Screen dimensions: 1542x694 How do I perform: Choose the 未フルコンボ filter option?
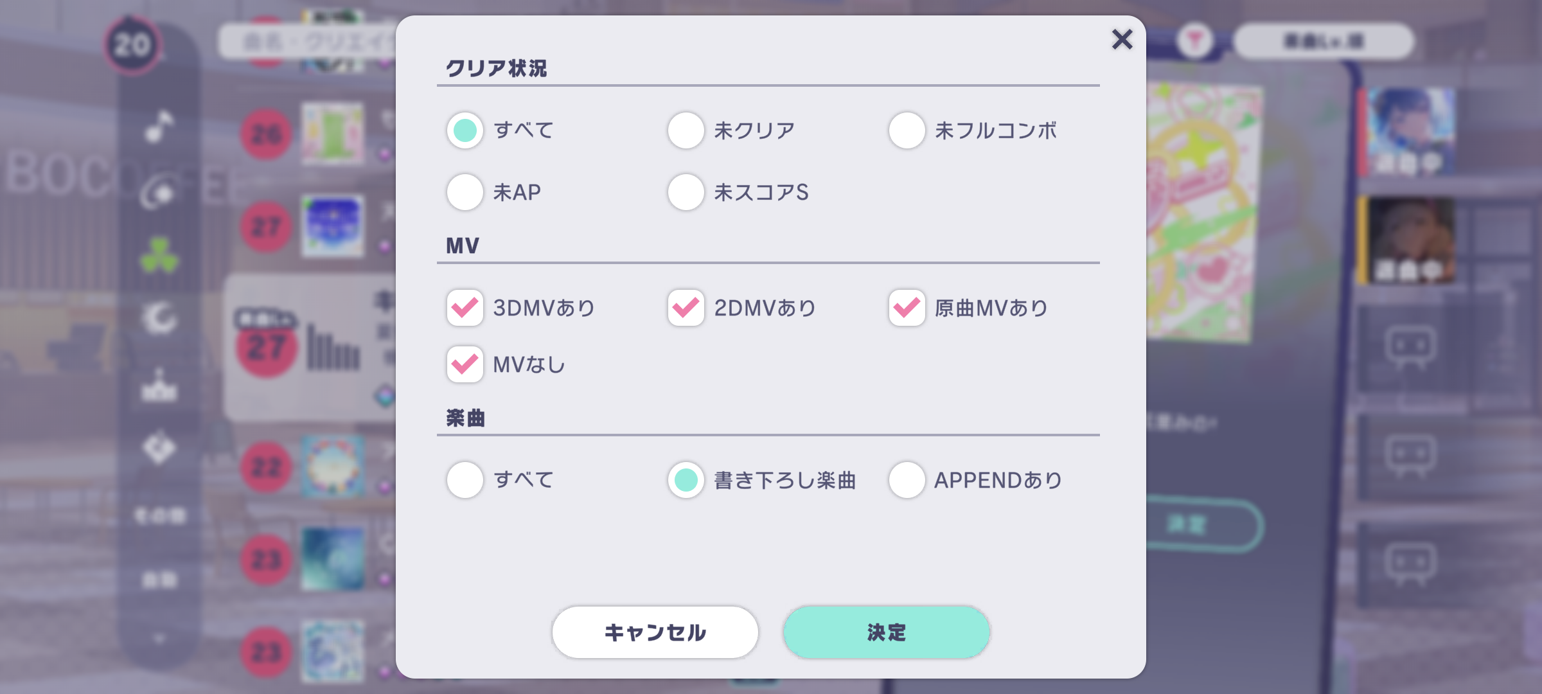pyautogui.click(x=907, y=130)
